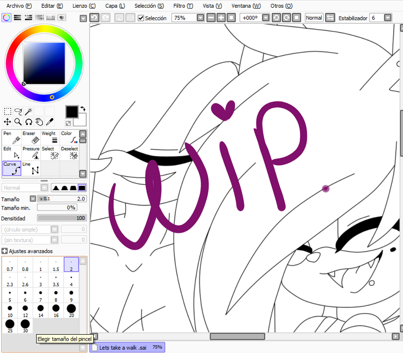
Task: Pick brush size 3.5 preset
Action: tap(56, 280)
